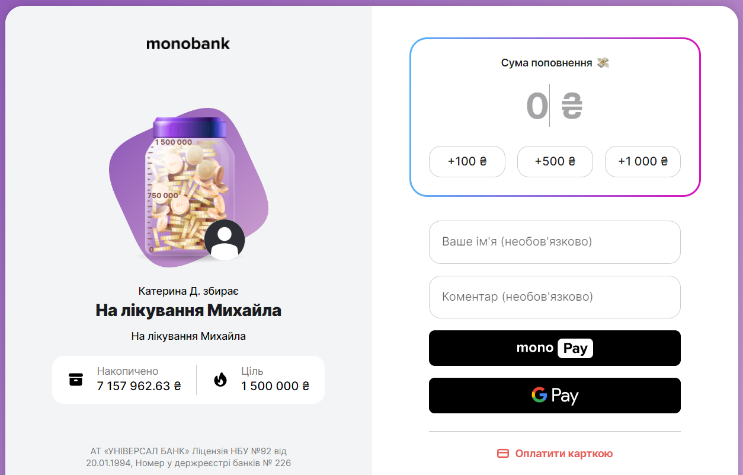Pay with mono Pay button

click(x=555, y=348)
